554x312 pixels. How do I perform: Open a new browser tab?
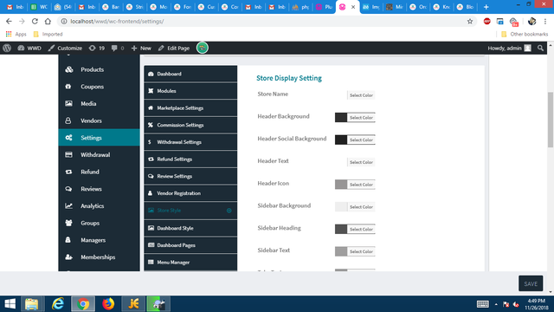486,7
